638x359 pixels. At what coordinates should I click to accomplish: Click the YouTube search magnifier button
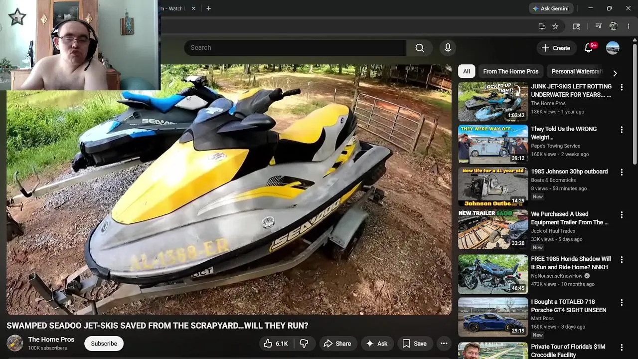pos(420,48)
